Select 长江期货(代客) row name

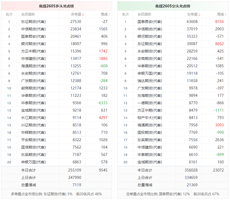(33, 118)
